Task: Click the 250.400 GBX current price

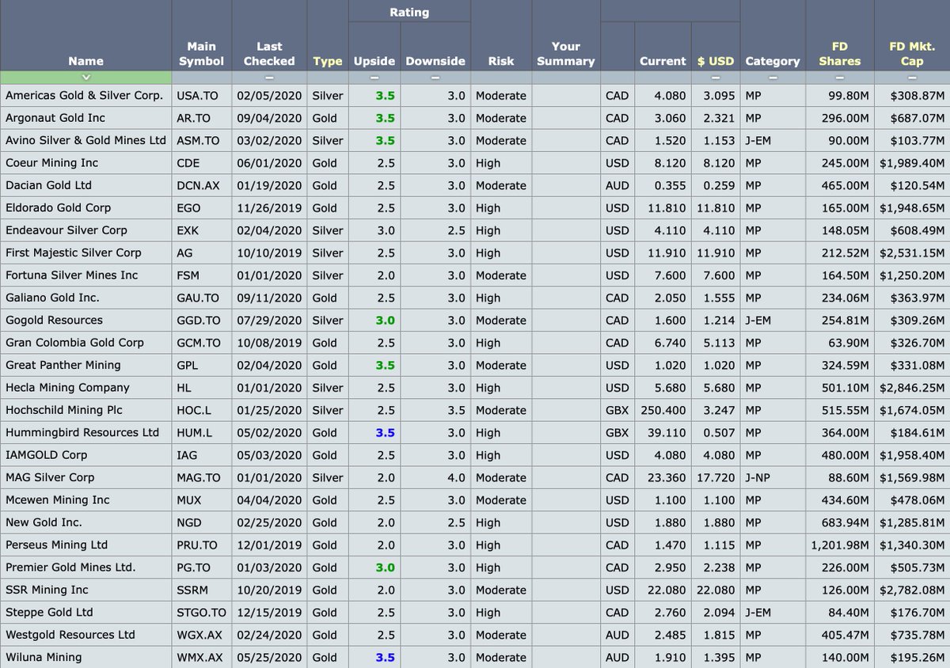Action: (664, 410)
